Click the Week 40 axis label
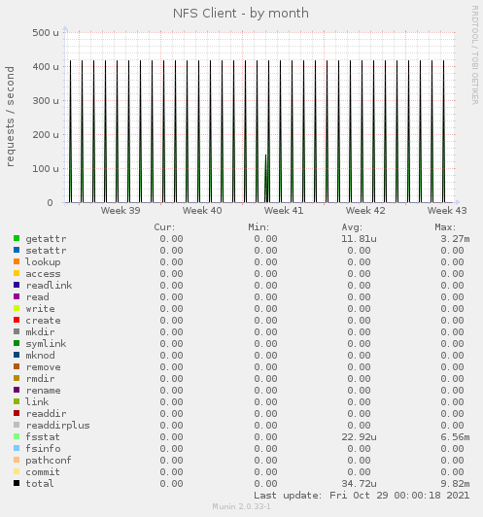 (x=202, y=210)
